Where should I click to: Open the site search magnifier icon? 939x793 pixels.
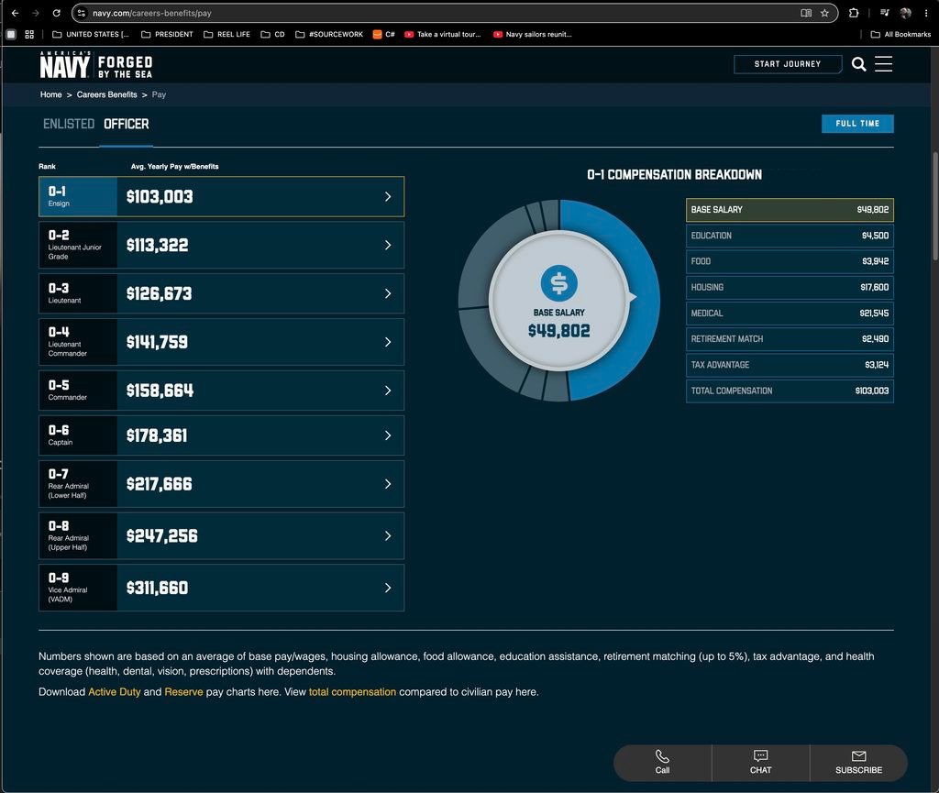coord(858,64)
